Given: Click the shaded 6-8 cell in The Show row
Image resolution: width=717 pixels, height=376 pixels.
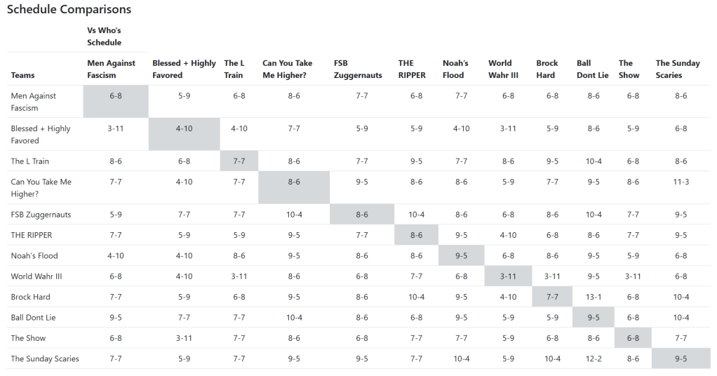Looking at the screenshot, I should click(x=633, y=338).
